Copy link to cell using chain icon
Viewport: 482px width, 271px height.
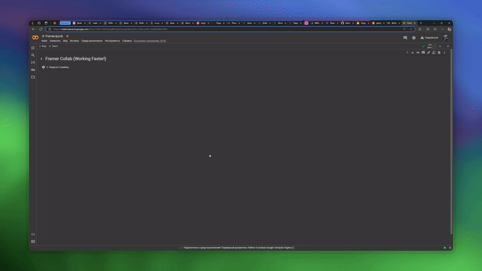[x=418, y=52]
